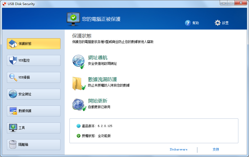
Task: Click the monitor plus icon for 工具
Action: coord(13,128)
